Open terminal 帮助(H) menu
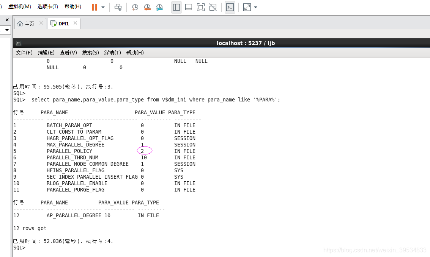 click(135, 53)
